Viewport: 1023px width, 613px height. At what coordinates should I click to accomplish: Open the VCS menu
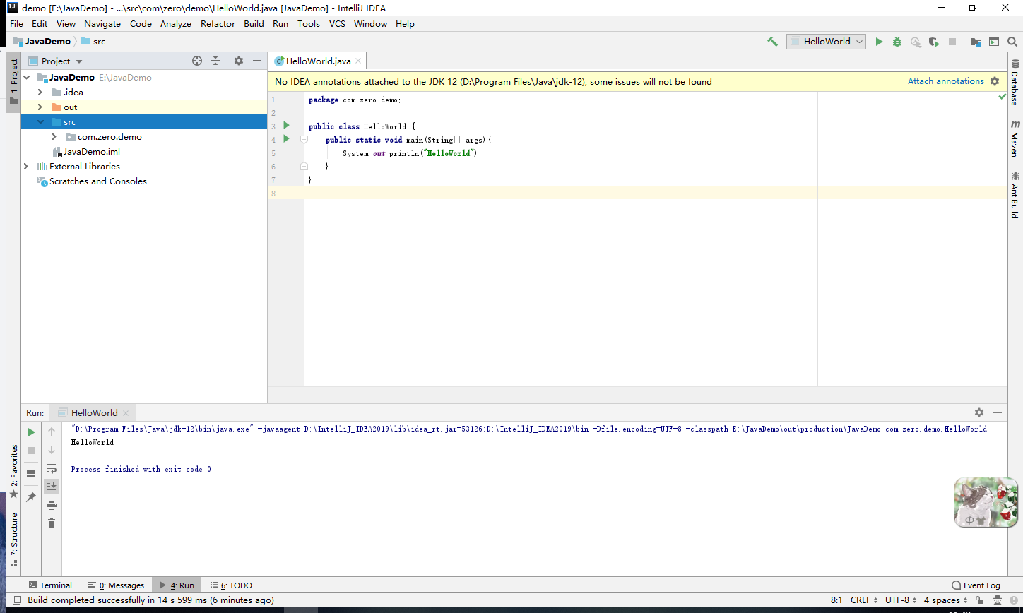pos(337,24)
